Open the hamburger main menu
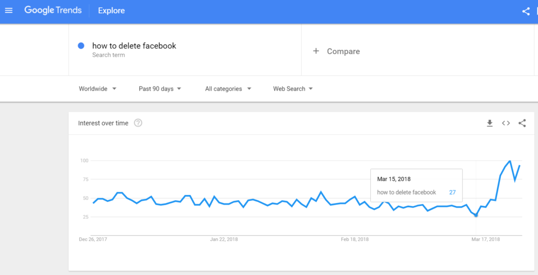The width and height of the screenshot is (538, 275). tap(8, 11)
